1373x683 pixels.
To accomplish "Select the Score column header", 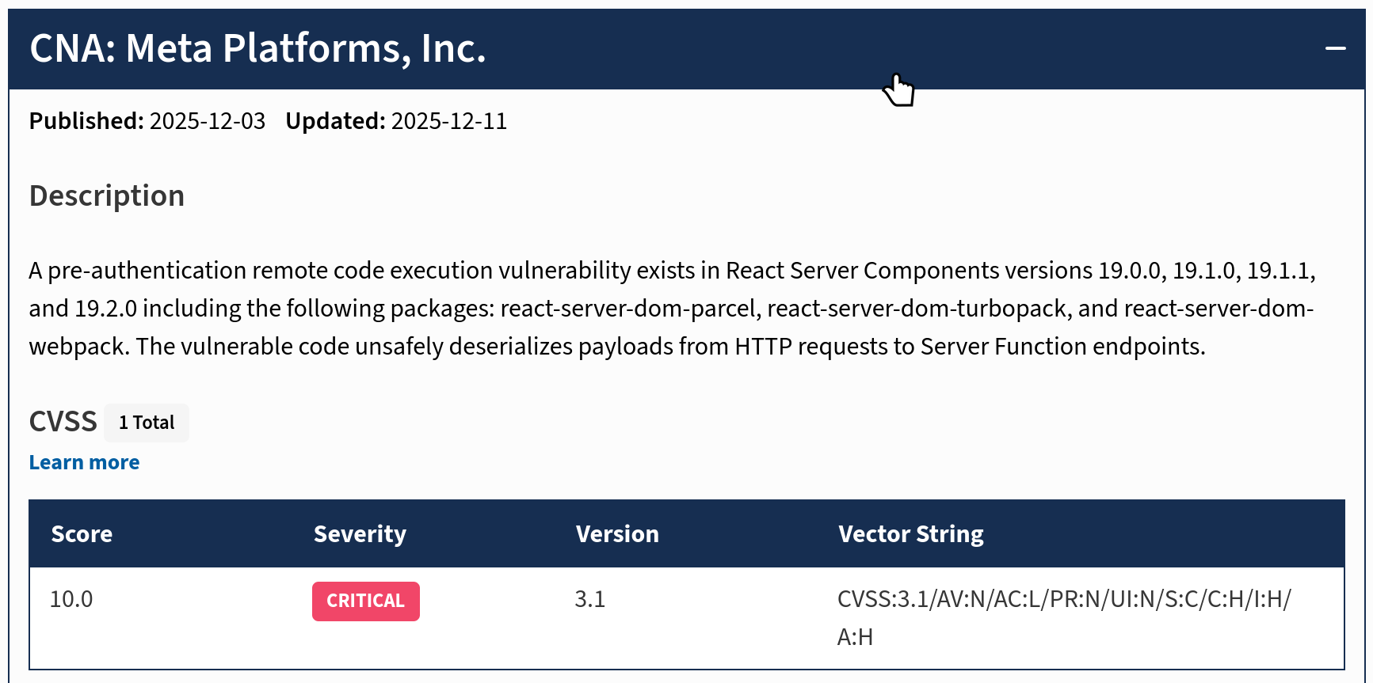I will [82, 534].
